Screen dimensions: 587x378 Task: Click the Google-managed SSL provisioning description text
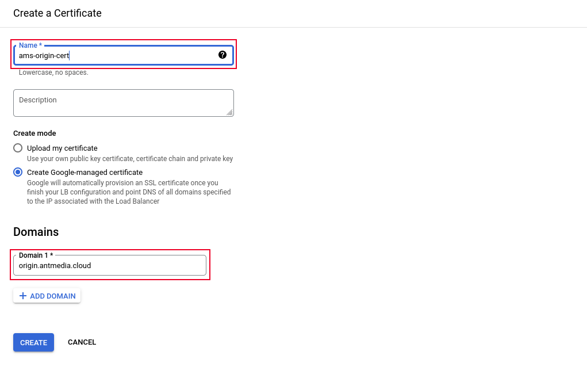(129, 192)
